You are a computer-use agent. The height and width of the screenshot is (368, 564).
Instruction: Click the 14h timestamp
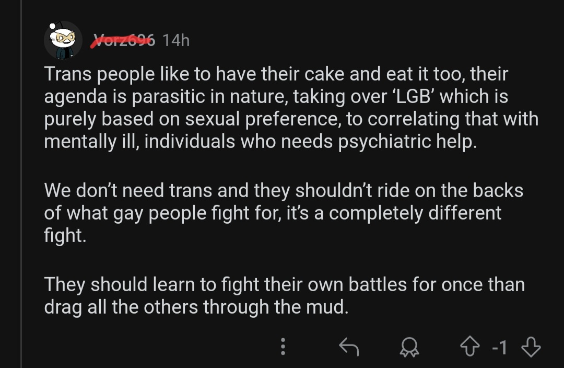click(175, 40)
